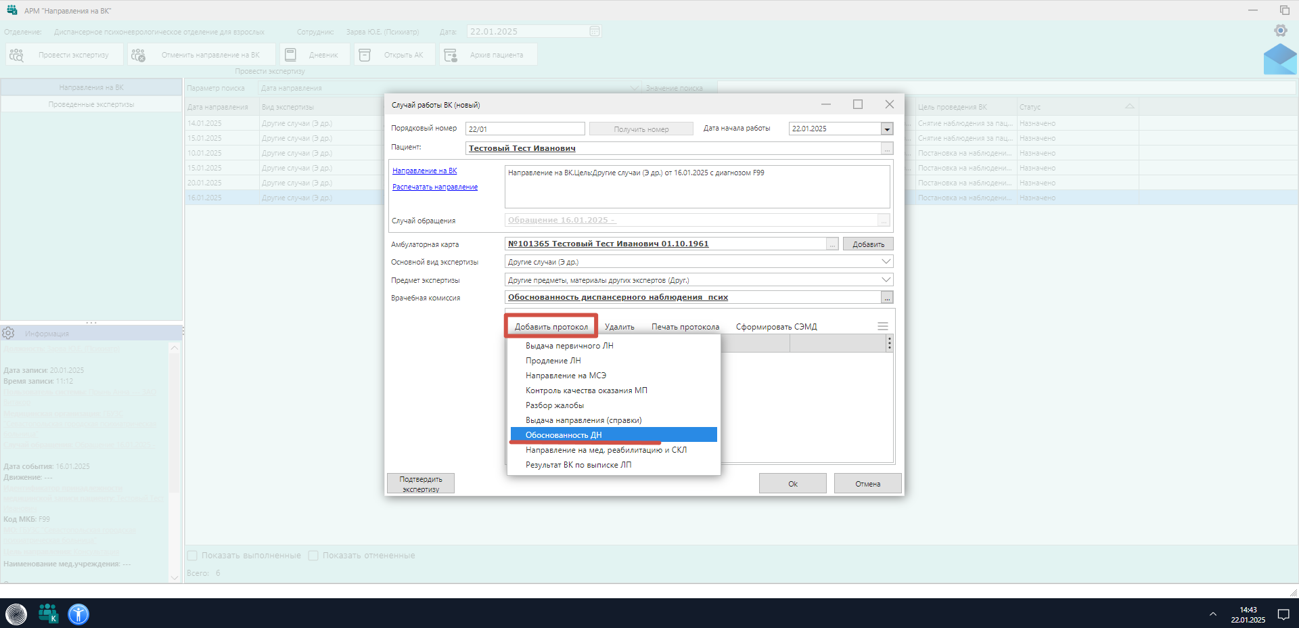Select Разбор жалобы menu item
Image resolution: width=1299 pixels, height=628 pixels.
pyautogui.click(x=614, y=405)
